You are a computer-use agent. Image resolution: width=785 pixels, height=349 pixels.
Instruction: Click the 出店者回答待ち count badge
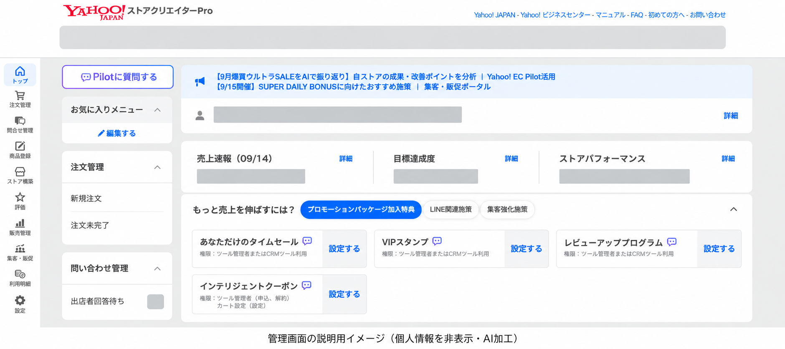pyautogui.click(x=155, y=302)
